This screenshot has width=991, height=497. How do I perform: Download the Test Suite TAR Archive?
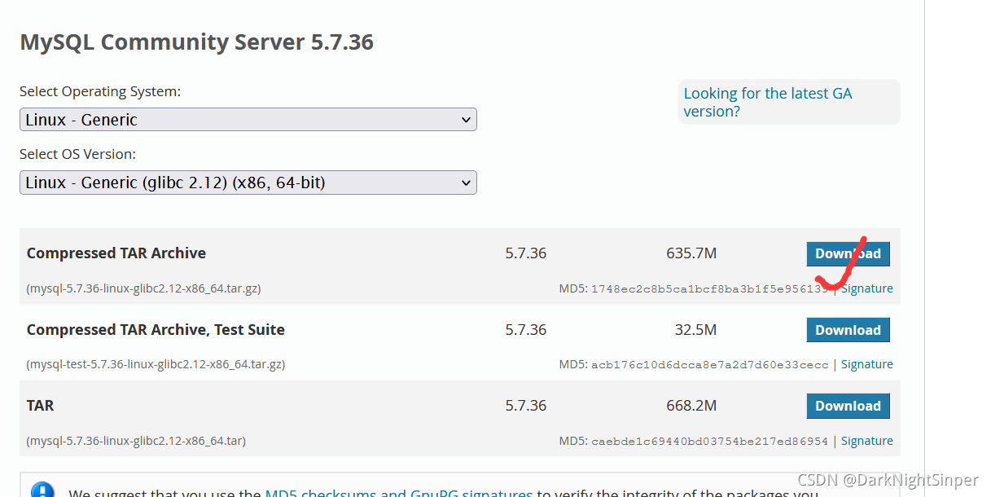click(x=848, y=330)
